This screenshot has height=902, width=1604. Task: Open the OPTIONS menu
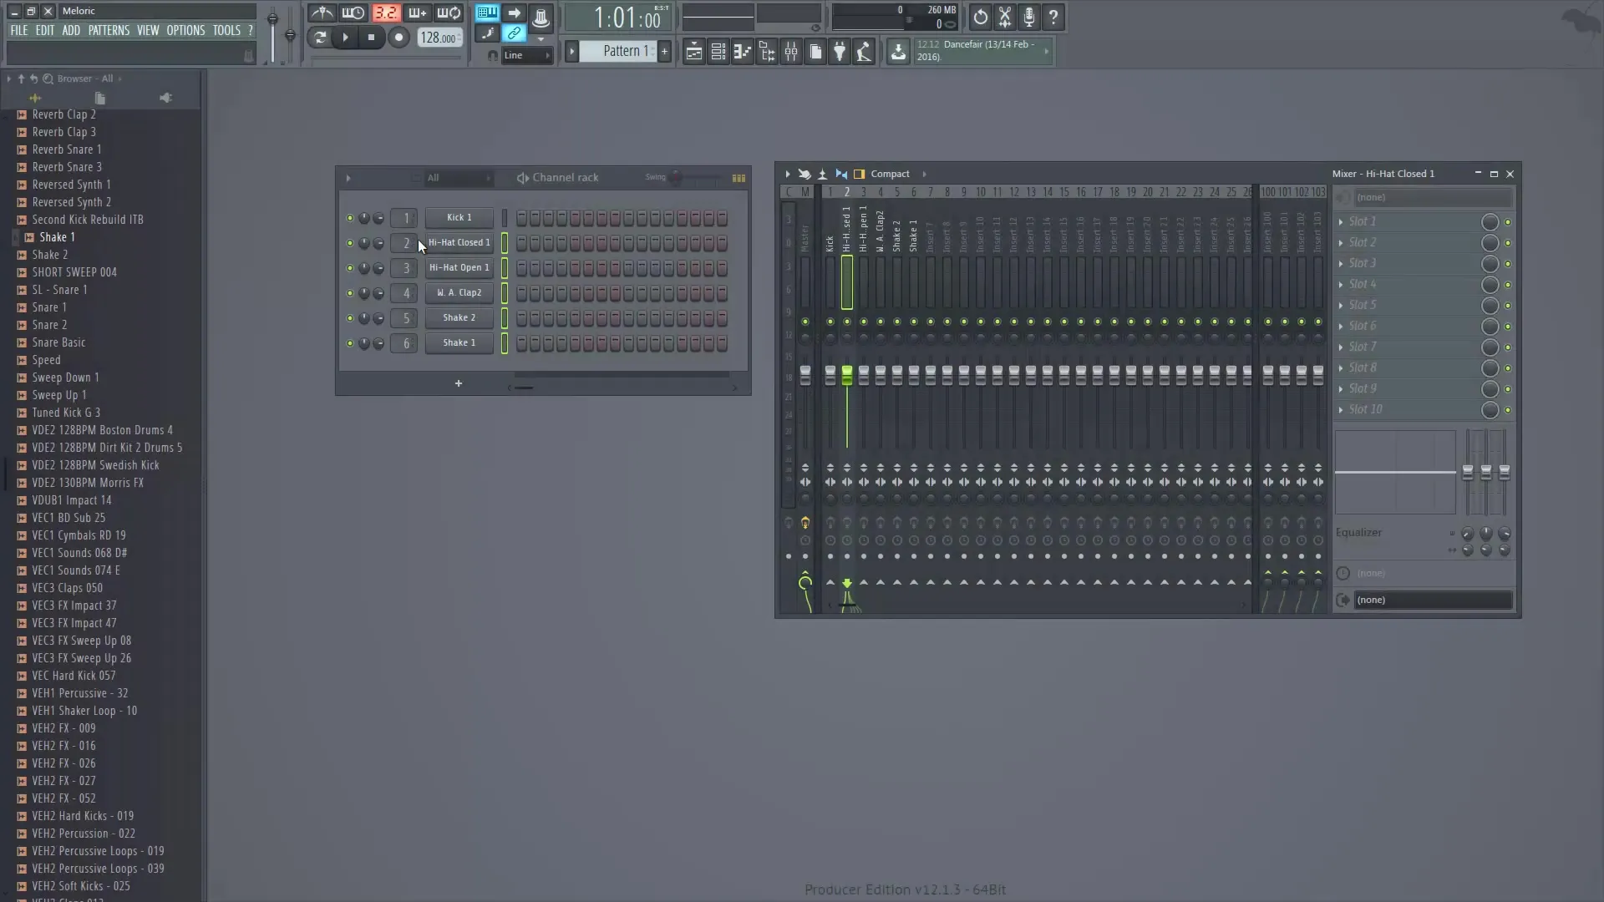click(185, 30)
